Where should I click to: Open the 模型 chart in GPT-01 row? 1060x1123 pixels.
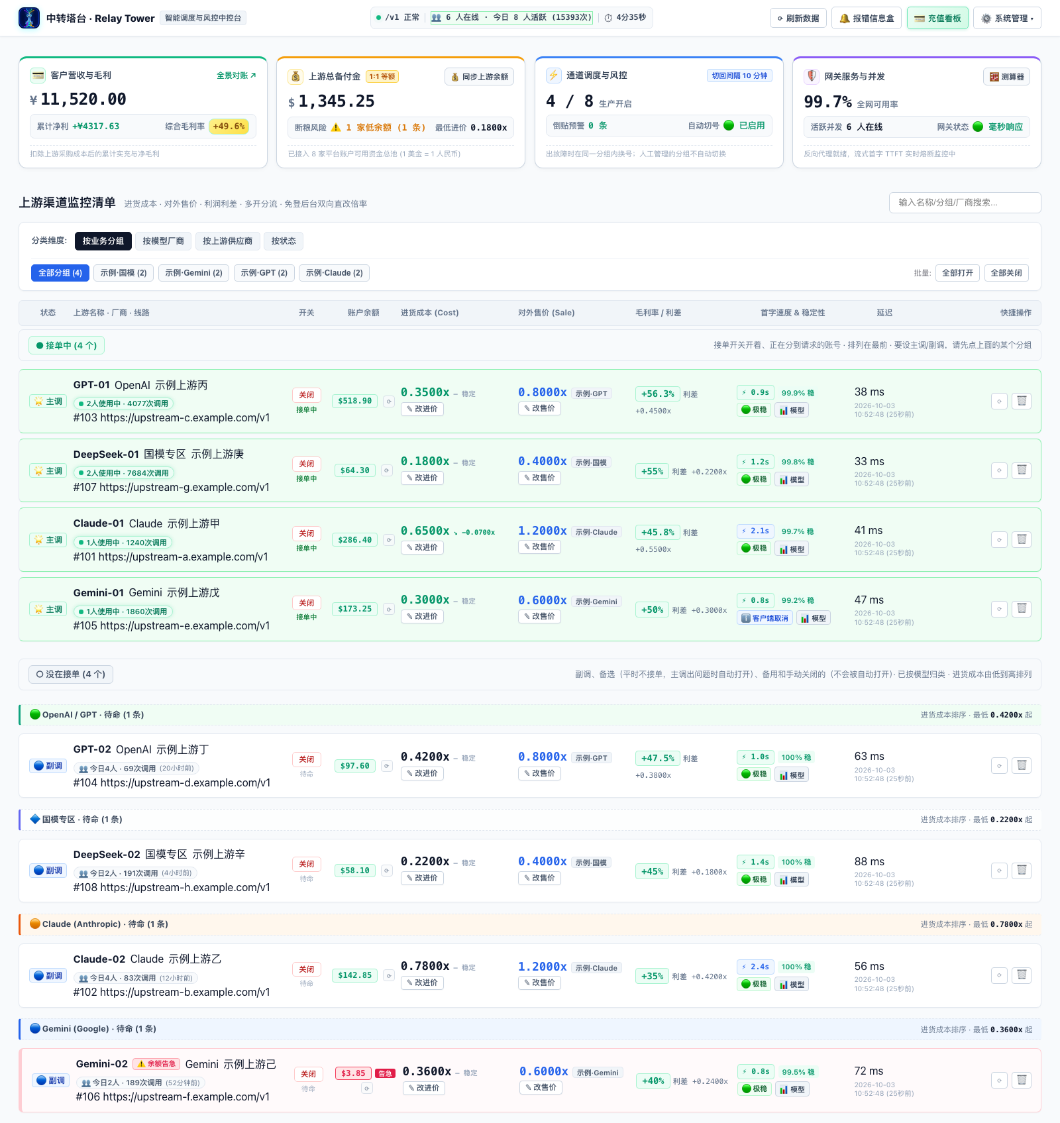pos(792,410)
